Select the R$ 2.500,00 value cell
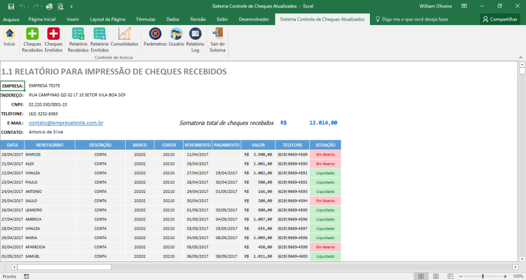526x280 pixels. (x=258, y=154)
